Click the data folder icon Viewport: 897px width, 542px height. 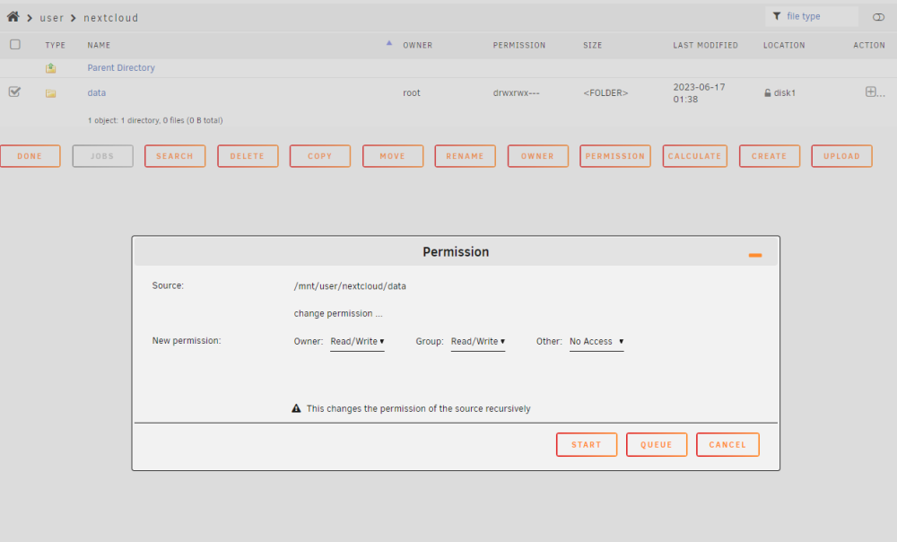point(51,93)
